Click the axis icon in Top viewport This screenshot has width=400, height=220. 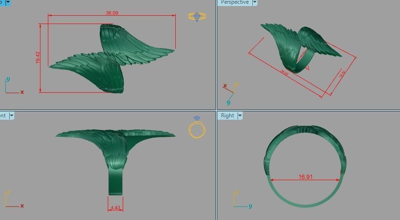(x=14, y=86)
